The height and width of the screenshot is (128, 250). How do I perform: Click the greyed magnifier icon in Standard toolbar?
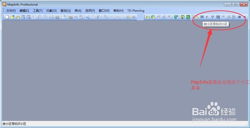pyautogui.click(x=39, y=17)
